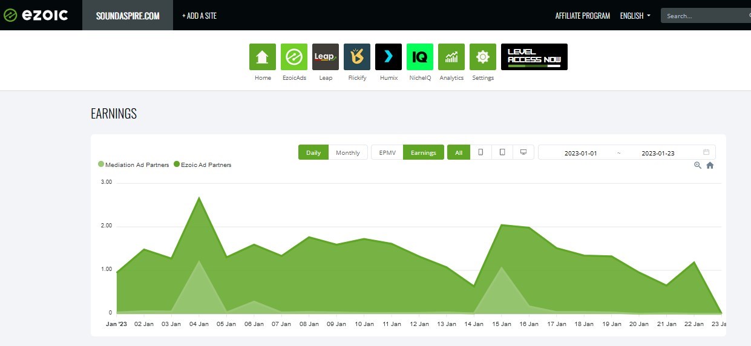Click + Add a Site
The image size is (751, 346).
click(x=199, y=16)
